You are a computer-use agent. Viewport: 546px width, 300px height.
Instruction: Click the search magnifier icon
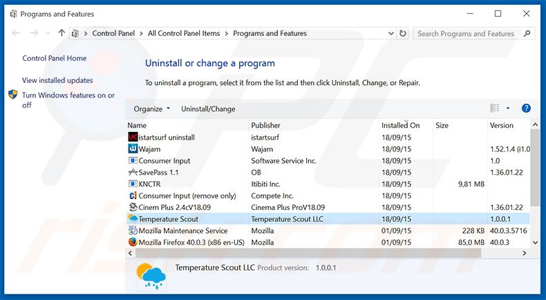tap(527, 33)
